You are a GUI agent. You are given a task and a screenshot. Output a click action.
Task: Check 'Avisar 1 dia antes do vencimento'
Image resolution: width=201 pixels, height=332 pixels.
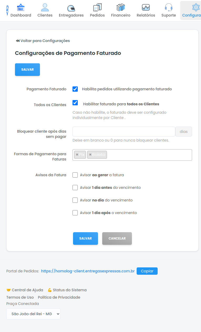[75, 187]
